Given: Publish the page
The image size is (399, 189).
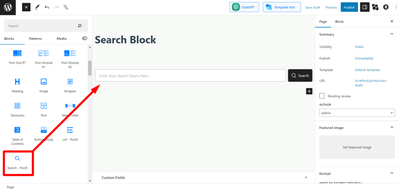Looking at the screenshot, I should pyautogui.click(x=349, y=7).
